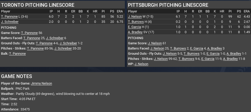The image size is (251, 112).
Task: Click J. Nelson in the WP line
Action: [x=141, y=64]
